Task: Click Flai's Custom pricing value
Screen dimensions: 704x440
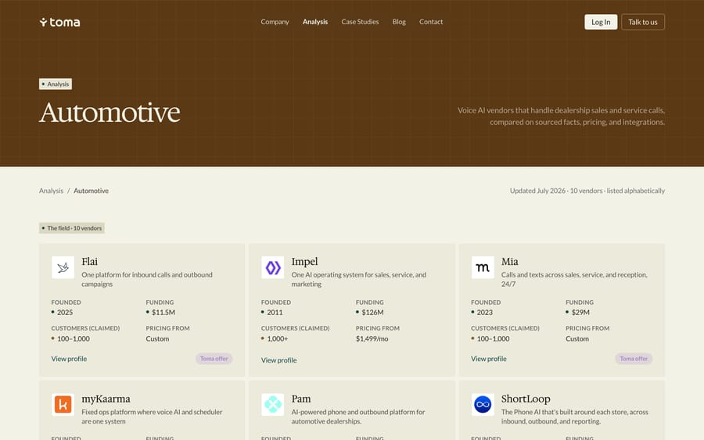Action: [x=157, y=338]
